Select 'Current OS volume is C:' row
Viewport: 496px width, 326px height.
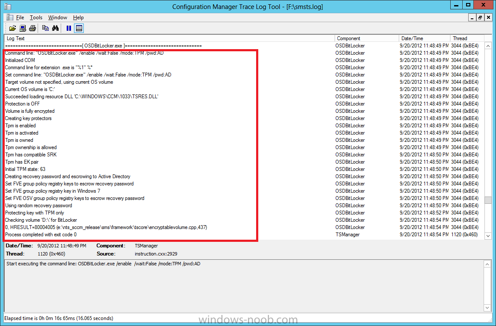pyautogui.click(x=244, y=89)
